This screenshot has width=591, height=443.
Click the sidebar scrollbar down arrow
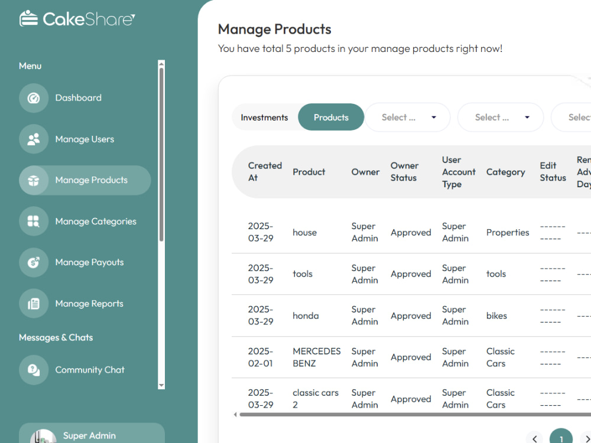tap(161, 385)
